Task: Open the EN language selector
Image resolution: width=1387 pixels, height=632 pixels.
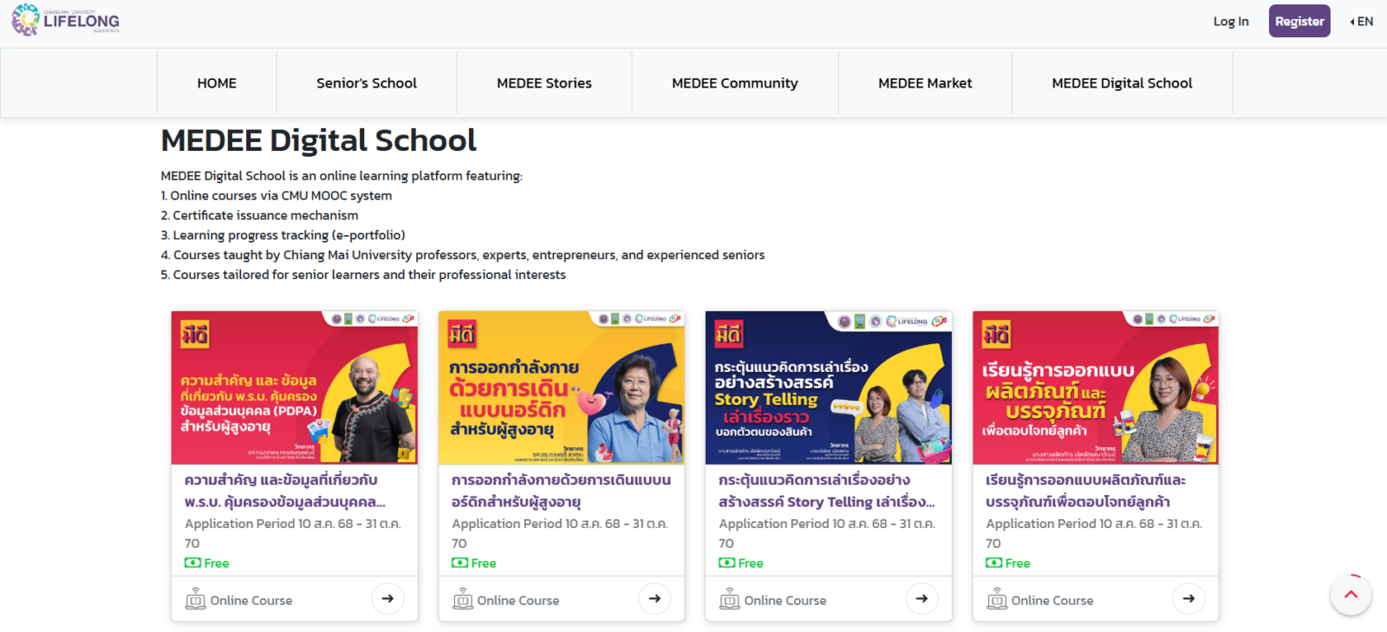Action: click(x=1361, y=22)
